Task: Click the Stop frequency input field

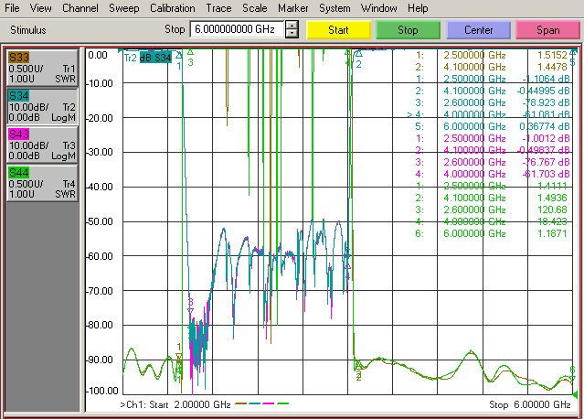Action: 238,29
